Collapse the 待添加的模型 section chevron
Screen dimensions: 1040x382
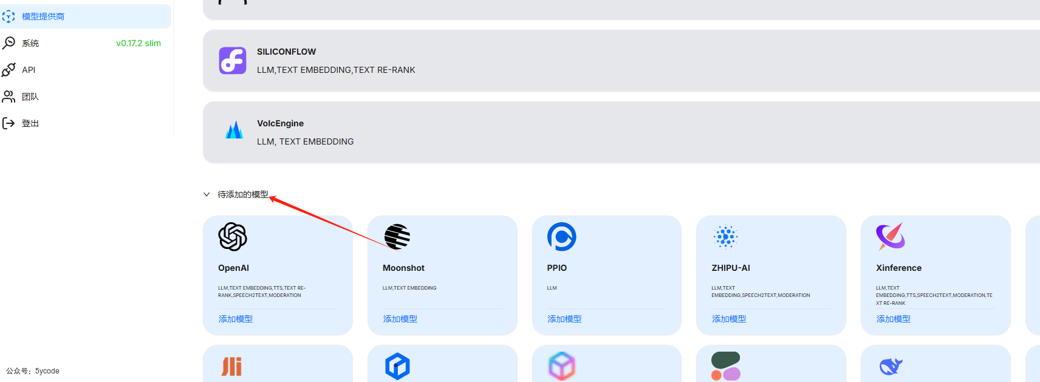point(207,194)
